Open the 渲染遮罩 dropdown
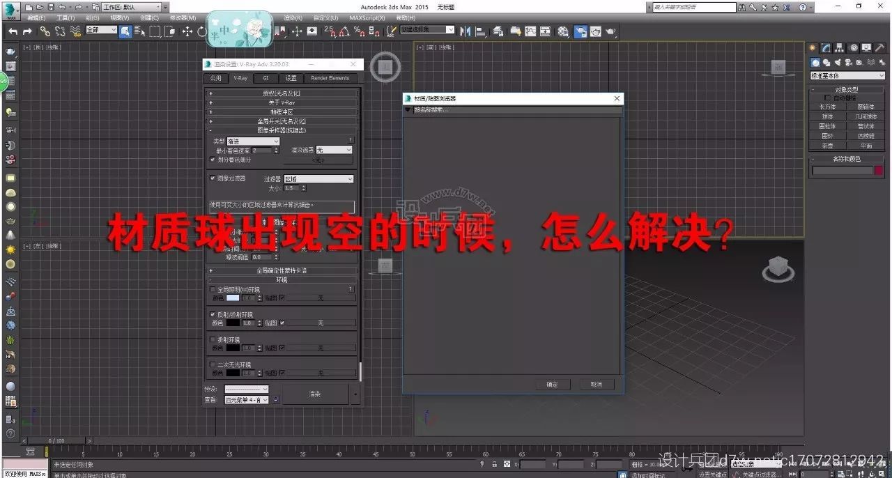This screenshot has height=478, width=892. (334, 150)
